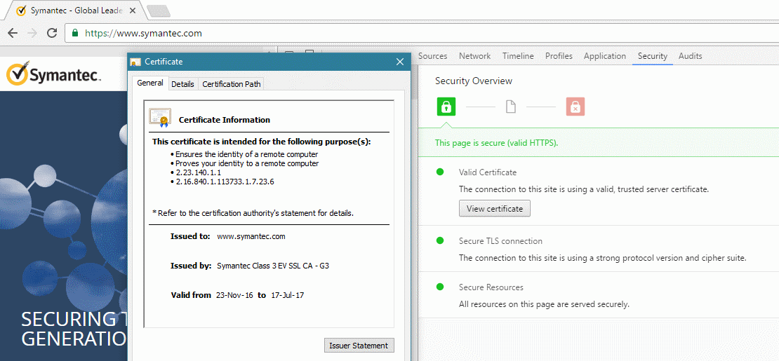The image size is (779, 361).
Task: Click the browser back arrow
Action: [13, 33]
